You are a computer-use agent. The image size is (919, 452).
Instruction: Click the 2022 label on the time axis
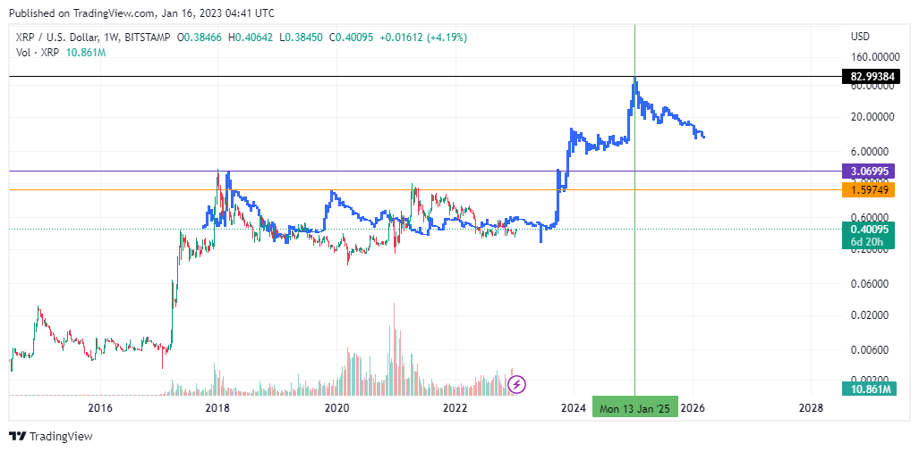pyautogui.click(x=455, y=407)
